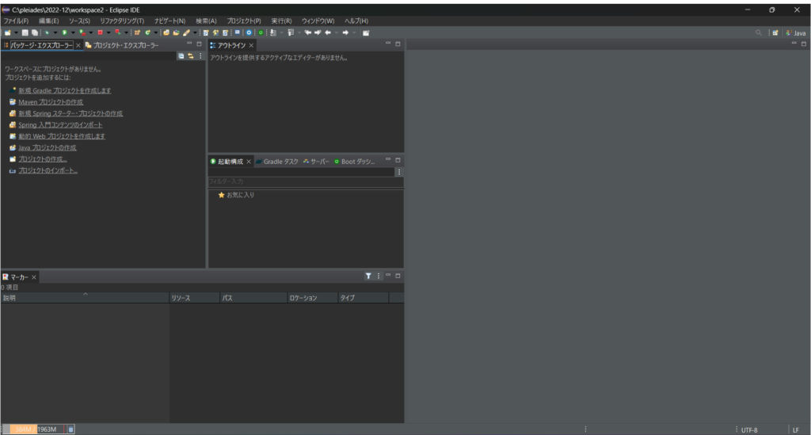811x435 pixels.
Task: Toggle link with editor in Package Explorer
Action: (191, 56)
